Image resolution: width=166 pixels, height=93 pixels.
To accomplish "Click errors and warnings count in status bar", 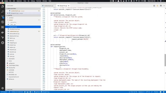I will [29, 92].
